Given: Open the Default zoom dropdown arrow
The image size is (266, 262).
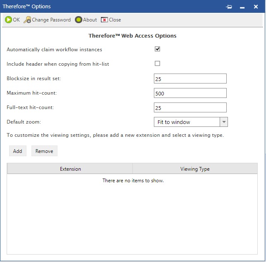Looking at the screenshot, I should tap(224, 122).
